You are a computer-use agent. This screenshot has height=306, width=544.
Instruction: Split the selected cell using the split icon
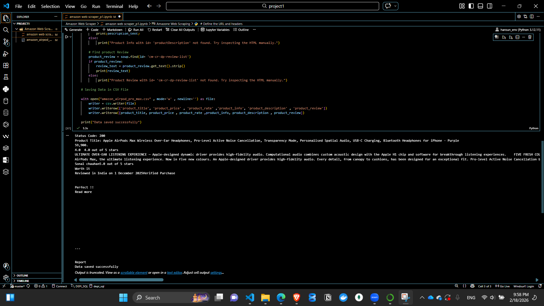518,37
